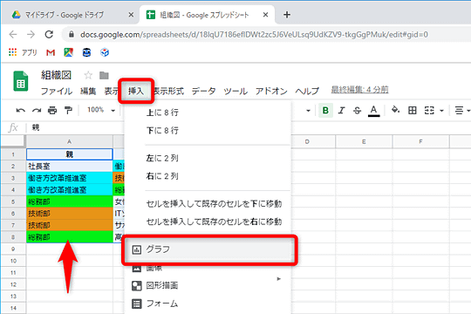Click the site lock icon

pyautogui.click(x=72, y=34)
